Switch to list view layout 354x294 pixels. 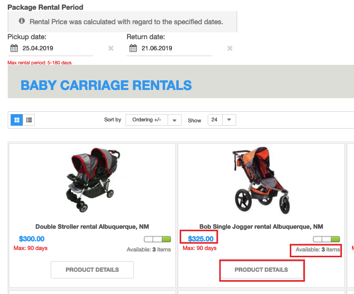29,120
